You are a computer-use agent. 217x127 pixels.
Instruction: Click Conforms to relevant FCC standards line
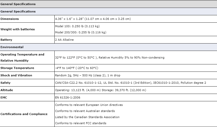81,123
